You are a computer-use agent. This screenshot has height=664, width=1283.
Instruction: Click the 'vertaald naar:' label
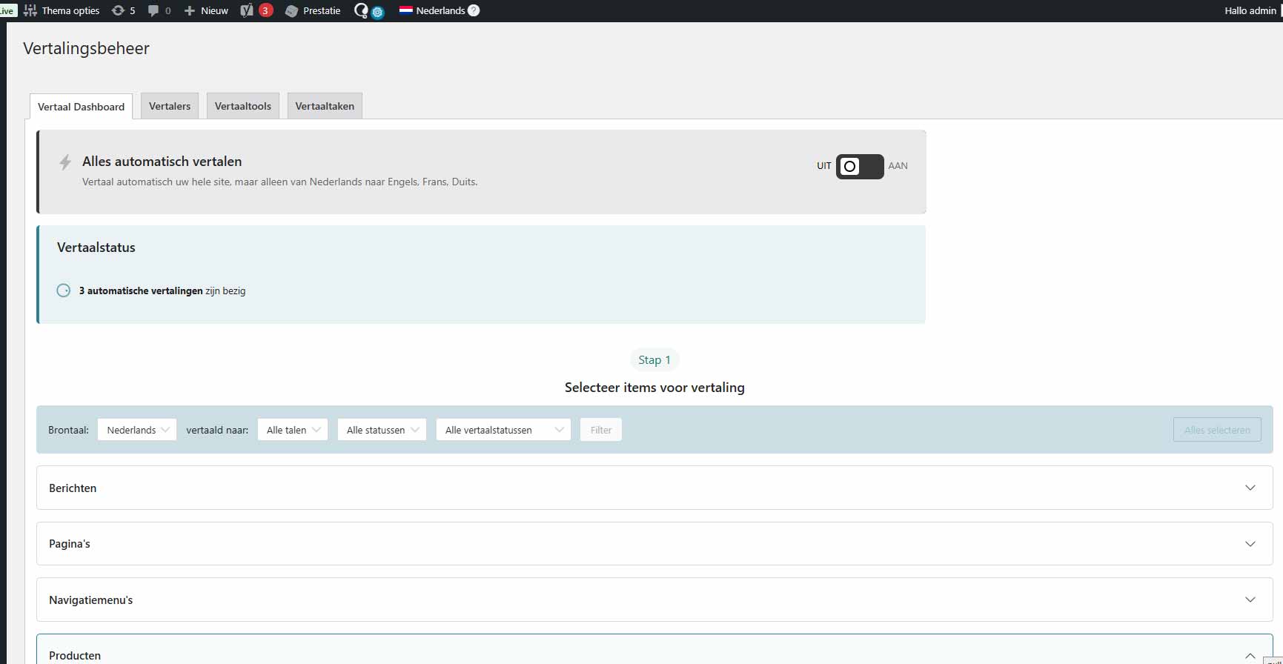[x=217, y=430]
